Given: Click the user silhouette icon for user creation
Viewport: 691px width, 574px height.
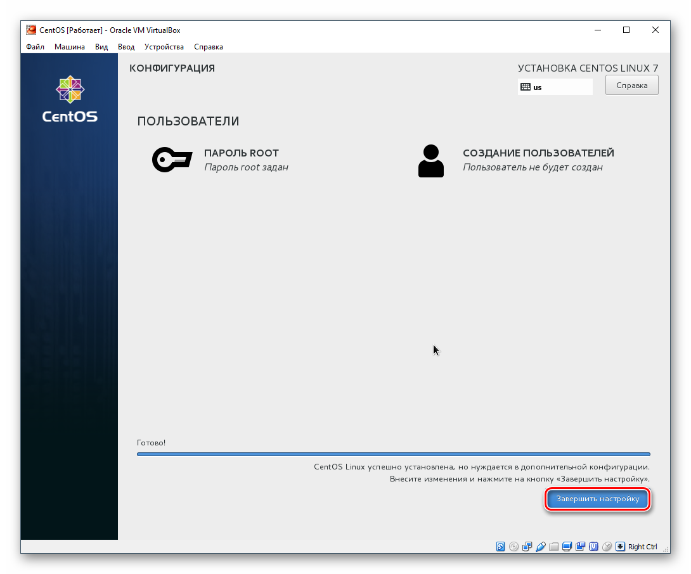Looking at the screenshot, I should (431, 160).
